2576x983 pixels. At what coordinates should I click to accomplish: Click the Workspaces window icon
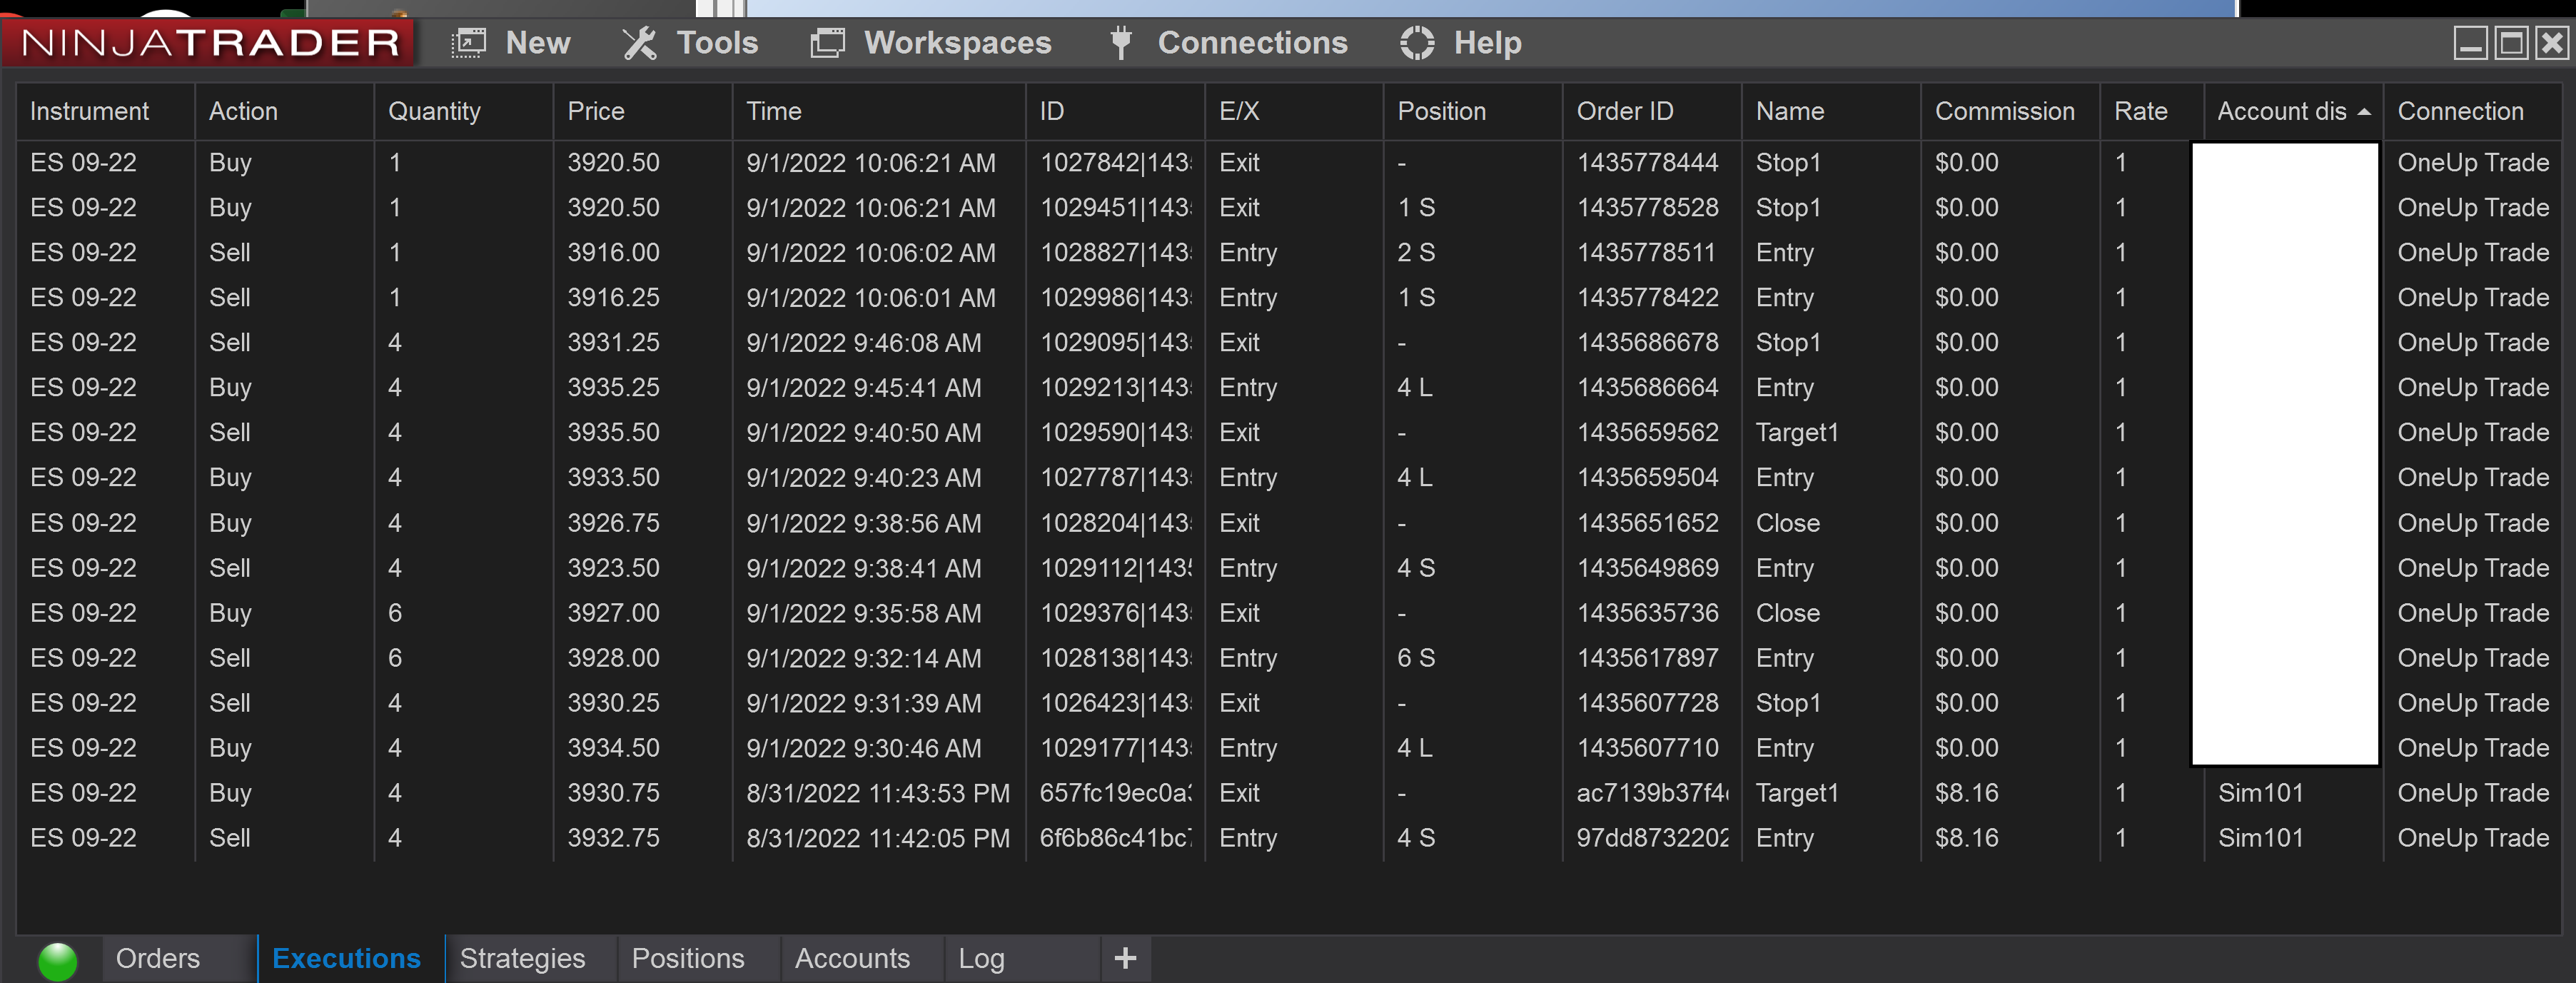(827, 43)
